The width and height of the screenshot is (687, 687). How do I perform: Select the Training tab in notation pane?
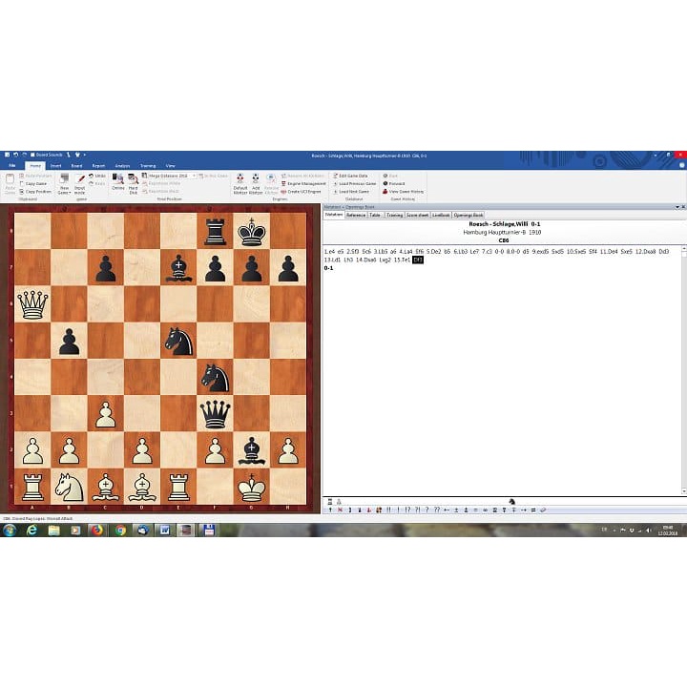tap(394, 215)
